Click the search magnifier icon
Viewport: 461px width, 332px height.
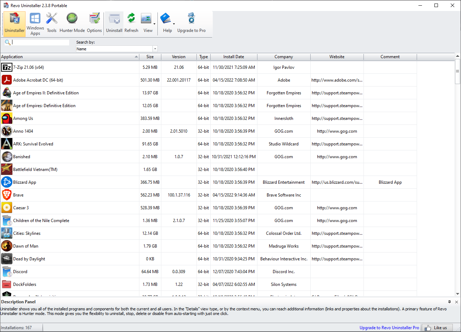(7, 42)
